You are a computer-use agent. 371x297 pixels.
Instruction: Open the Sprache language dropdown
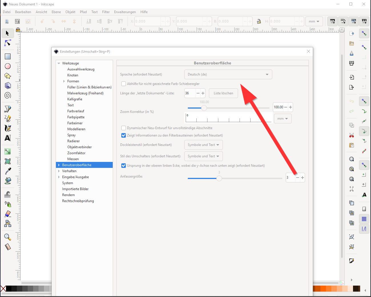[228, 74]
